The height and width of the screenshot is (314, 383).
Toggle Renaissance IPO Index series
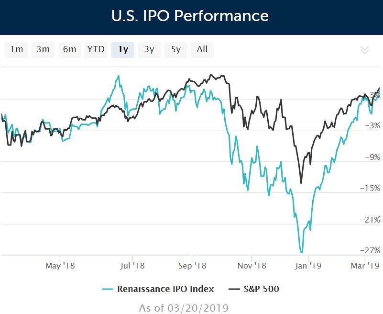[x=165, y=289]
